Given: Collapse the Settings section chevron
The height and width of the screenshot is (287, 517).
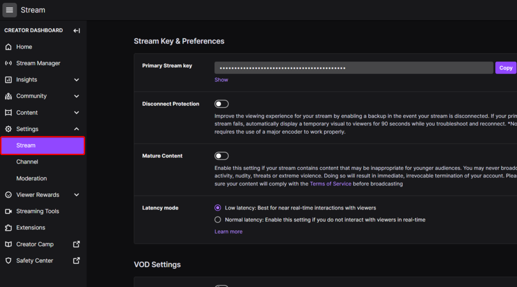Looking at the screenshot, I should [x=76, y=129].
